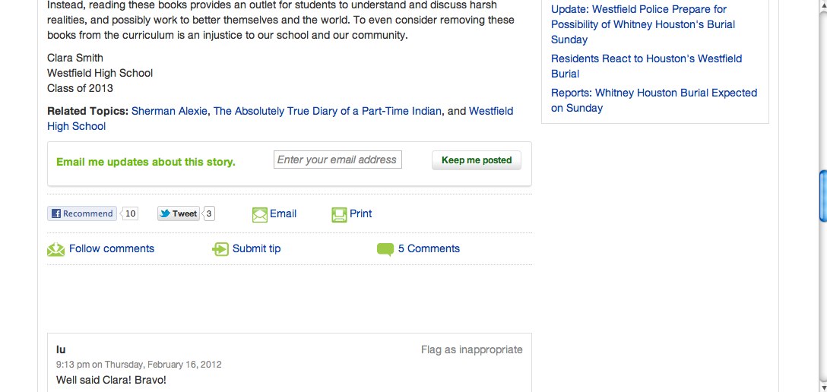Viewport: 827px width, 392px height.
Task: Open Reports: Whitney Houston Burial Expected link
Action: [654, 100]
